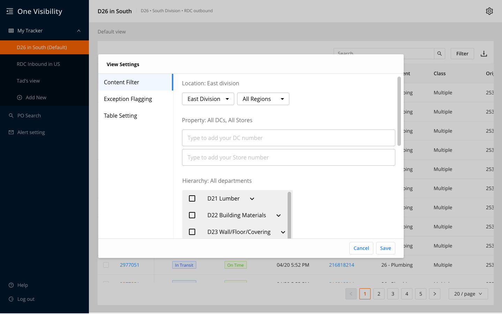502x314 pixels.
Task: Click the department hierarchy list scrollbar
Action: 289,215
